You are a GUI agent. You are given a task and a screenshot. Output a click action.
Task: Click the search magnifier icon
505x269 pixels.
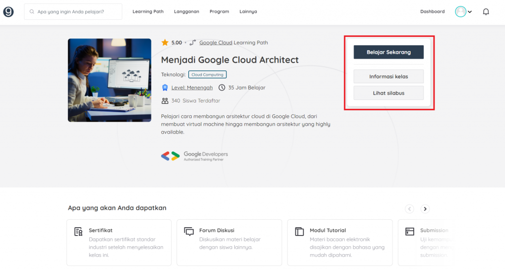(x=32, y=12)
